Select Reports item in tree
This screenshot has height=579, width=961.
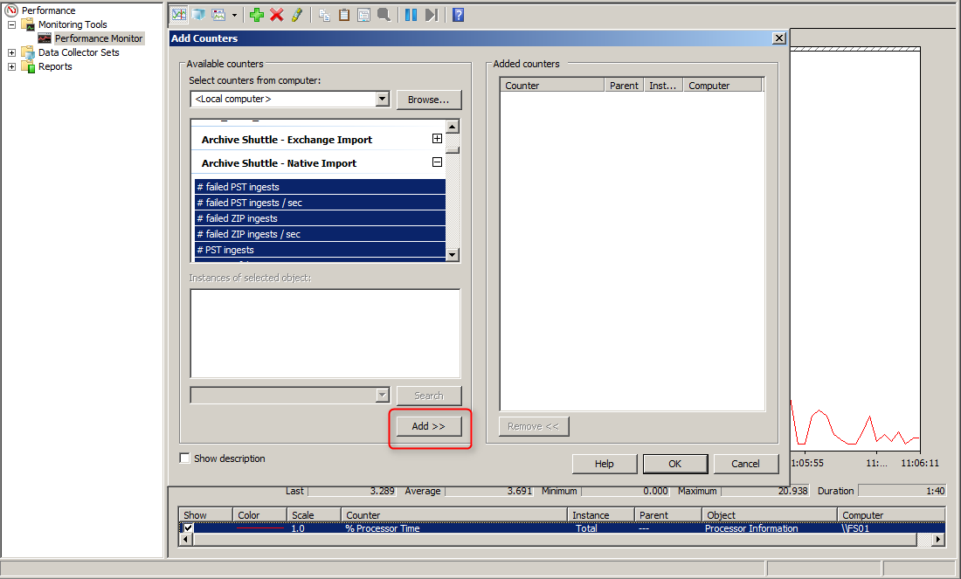tap(54, 66)
